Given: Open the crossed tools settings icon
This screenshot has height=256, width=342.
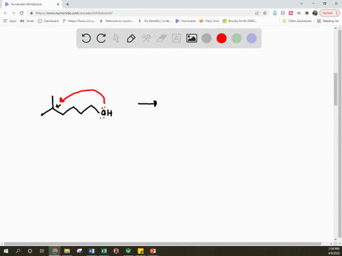Looking at the screenshot, I should 146,38.
